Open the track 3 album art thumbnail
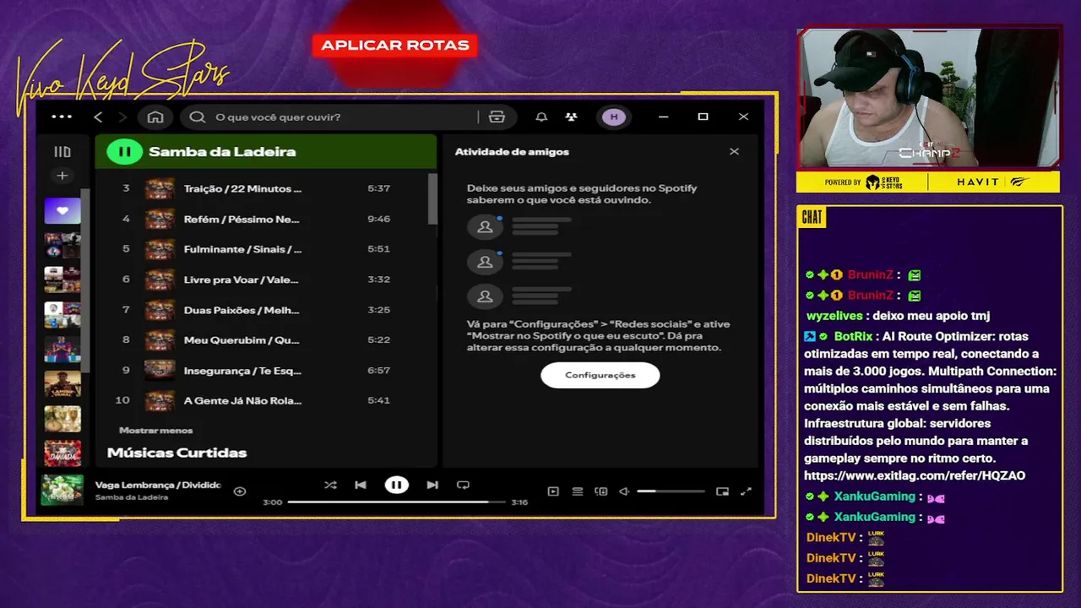Viewport: 1081px width, 608px height. pyautogui.click(x=160, y=188)
